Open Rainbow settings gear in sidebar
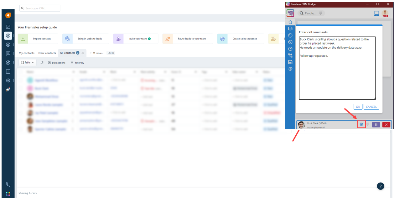The image size is (394, 202). [x=290, y=69]
